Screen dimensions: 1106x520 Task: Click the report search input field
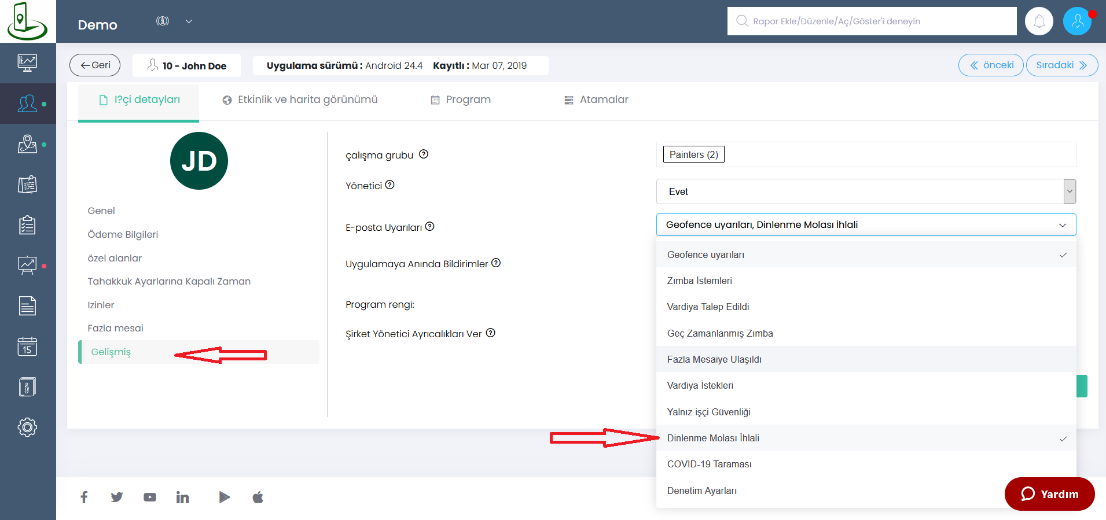(x=871, y=21)
